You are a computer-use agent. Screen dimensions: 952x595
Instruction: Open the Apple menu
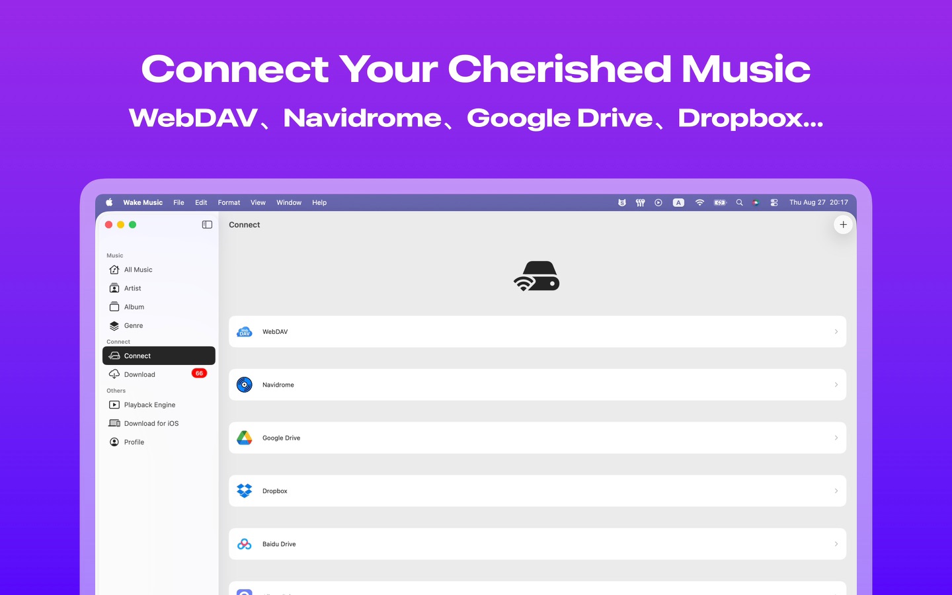[x=109, y=202]
